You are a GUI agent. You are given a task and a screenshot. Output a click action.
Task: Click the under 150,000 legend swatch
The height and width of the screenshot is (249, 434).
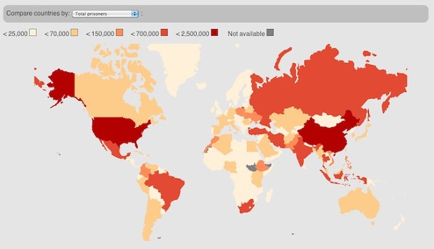coord(119,32)
